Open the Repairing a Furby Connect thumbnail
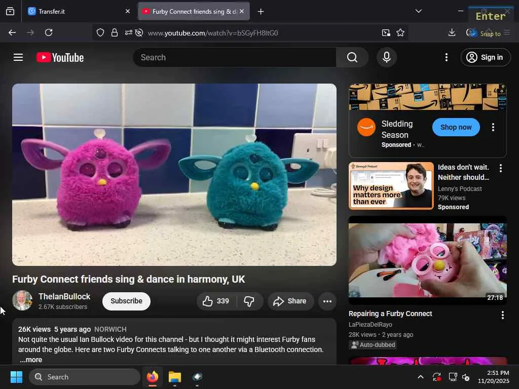 pyautogui.click(x=428, y=260)
